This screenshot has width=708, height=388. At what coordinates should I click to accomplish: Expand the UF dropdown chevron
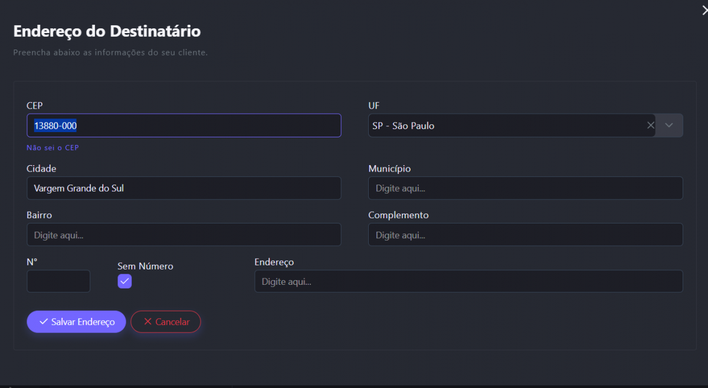(x=669, y=126)
